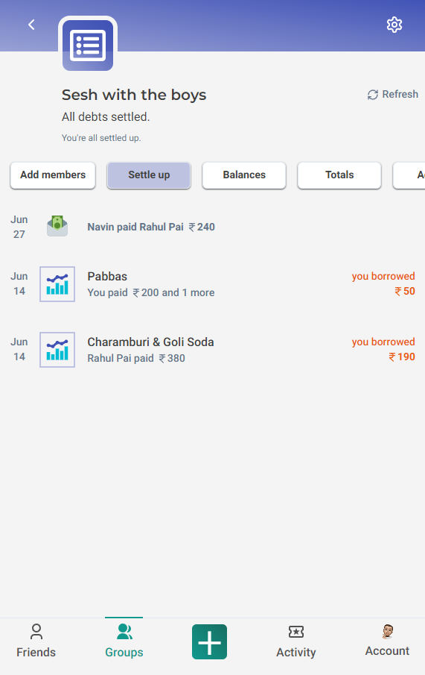Open the Activity tab
Screen dimensions: 425x675
[x=296, y=641]
